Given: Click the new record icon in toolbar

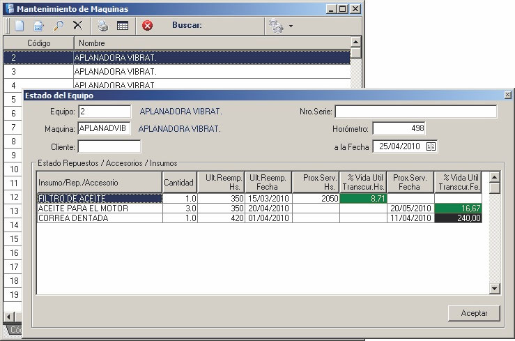Looking at the screenshot, I should tap(20, 26).
